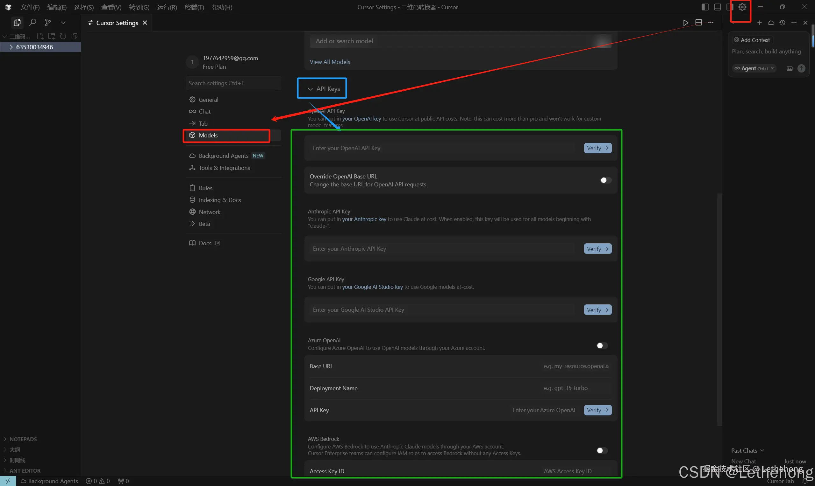Click Verify for the Anthropic API key
The image size is (815, 486).
pyautogui.click(x=597, y=249)
